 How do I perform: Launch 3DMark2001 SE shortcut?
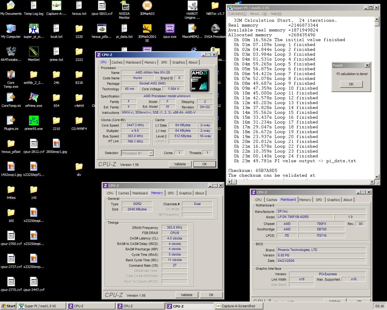[x=147, y=33]
